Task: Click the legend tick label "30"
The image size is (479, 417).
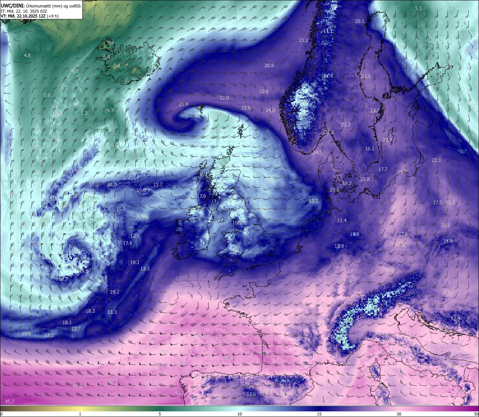Action: (x=399, y=414)
